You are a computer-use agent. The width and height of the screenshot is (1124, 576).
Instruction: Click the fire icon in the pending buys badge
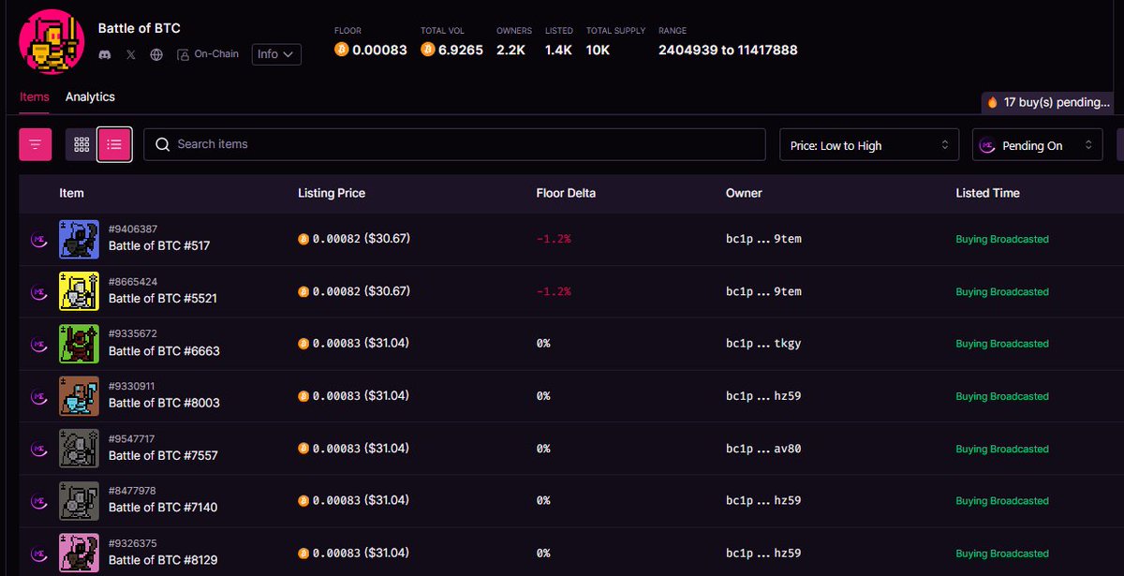point(993,102)
